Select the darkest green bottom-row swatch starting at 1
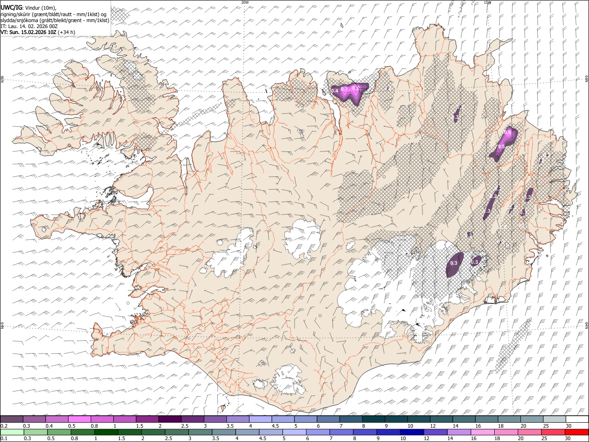 click(x=106, y=432)
